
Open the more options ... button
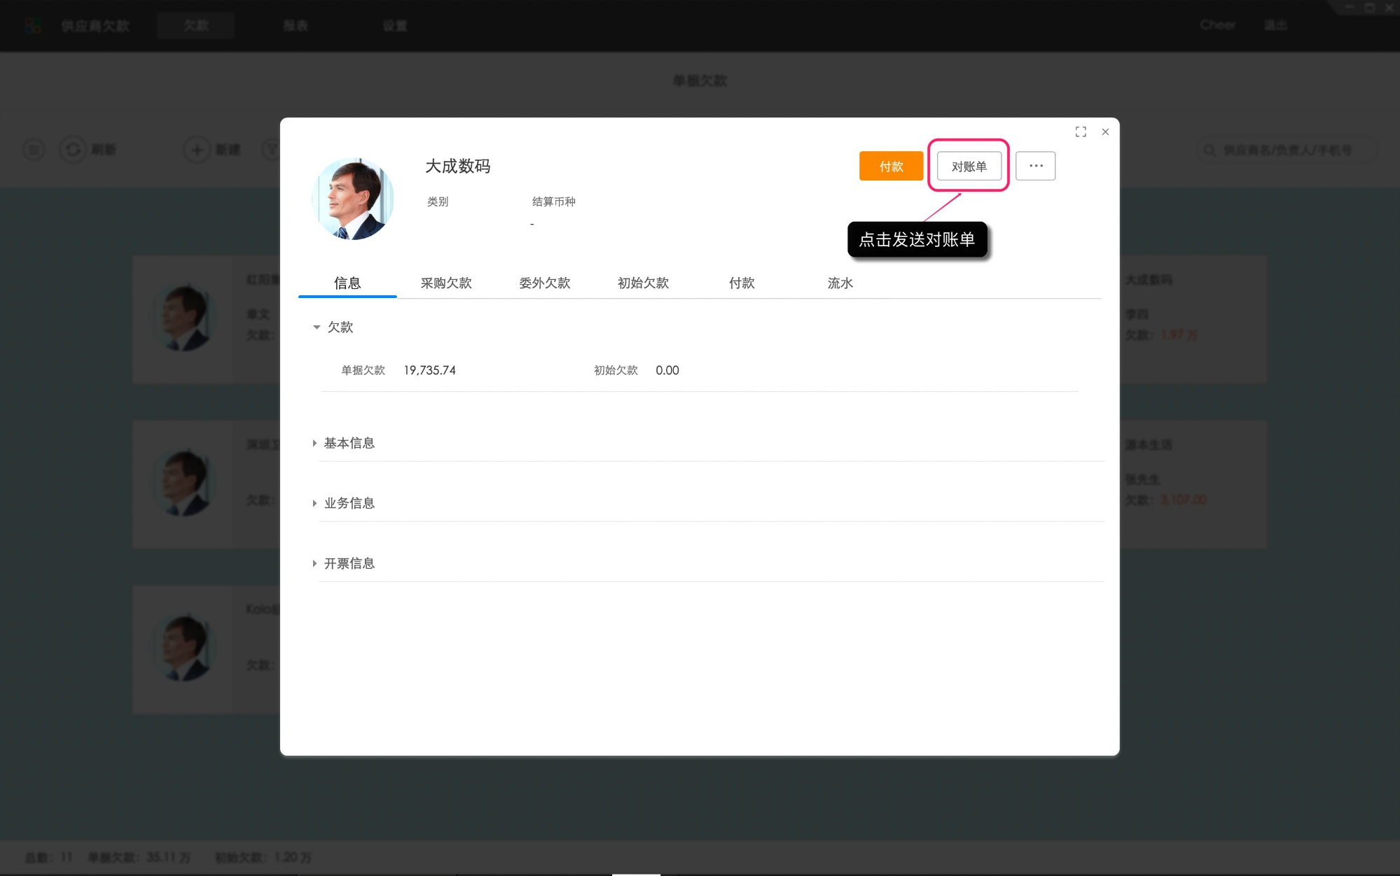pos(1036,166)
